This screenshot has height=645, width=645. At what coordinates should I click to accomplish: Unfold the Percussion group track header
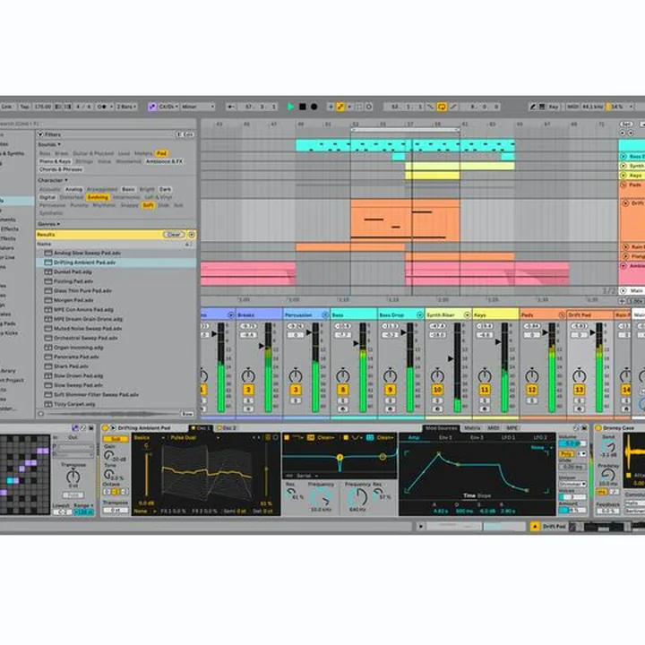pos(325,315)
